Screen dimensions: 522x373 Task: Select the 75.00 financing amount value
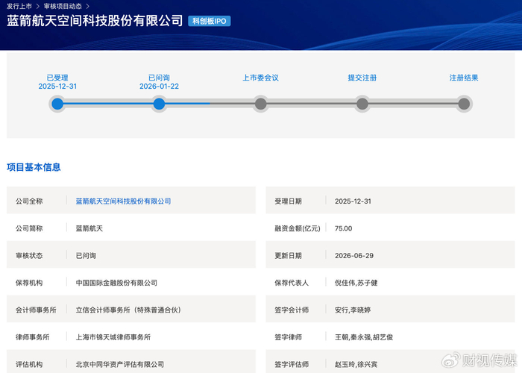click(344, 228)
